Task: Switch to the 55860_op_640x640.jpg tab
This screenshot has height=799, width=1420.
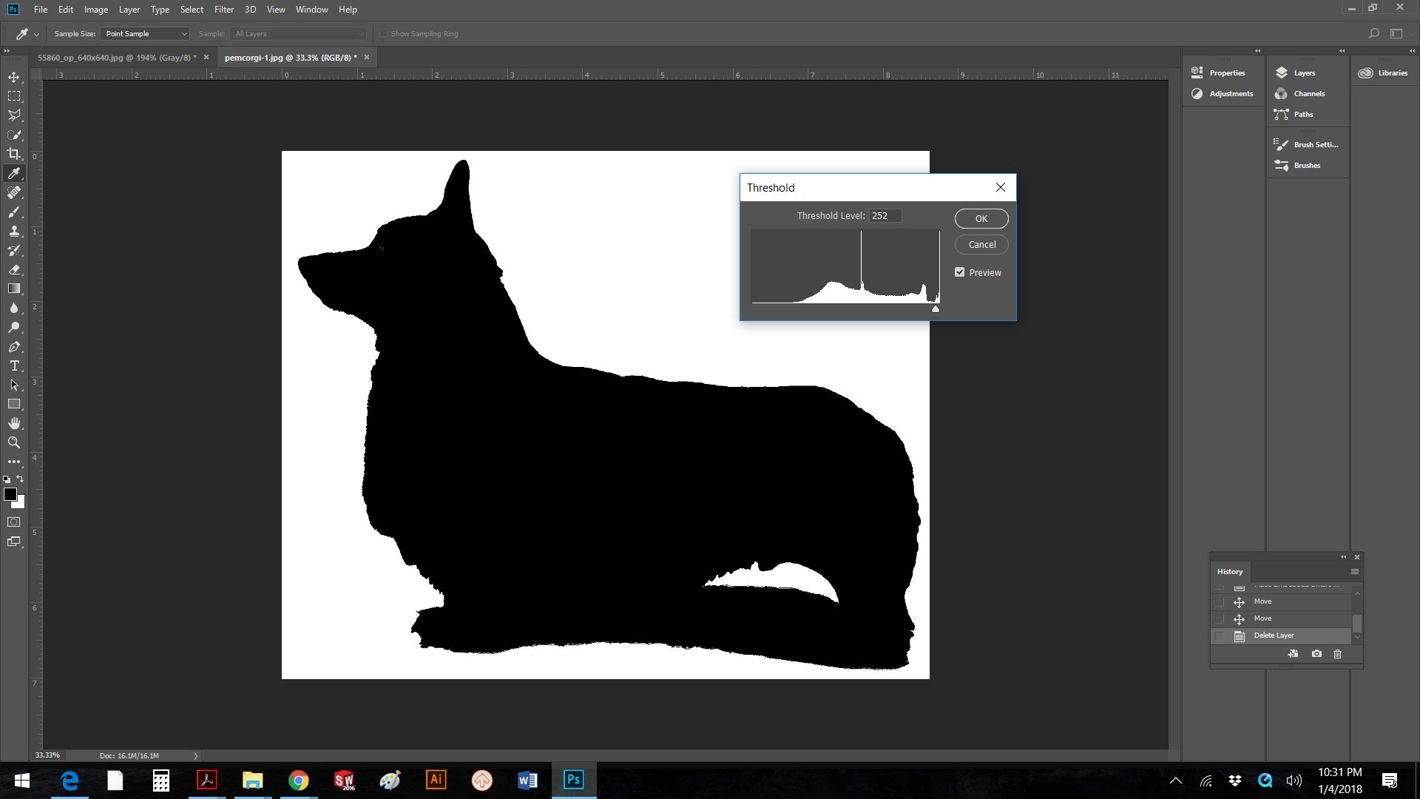Action: tap(117, 58)
